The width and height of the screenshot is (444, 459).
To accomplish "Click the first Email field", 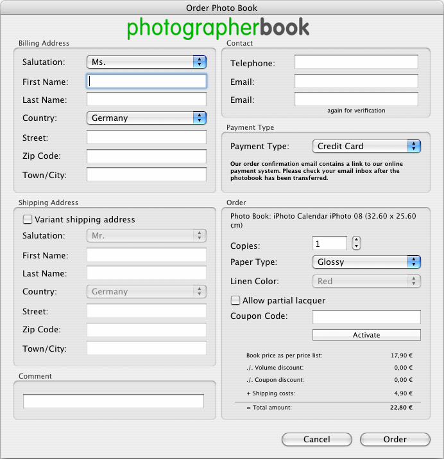I will point(356,82).
